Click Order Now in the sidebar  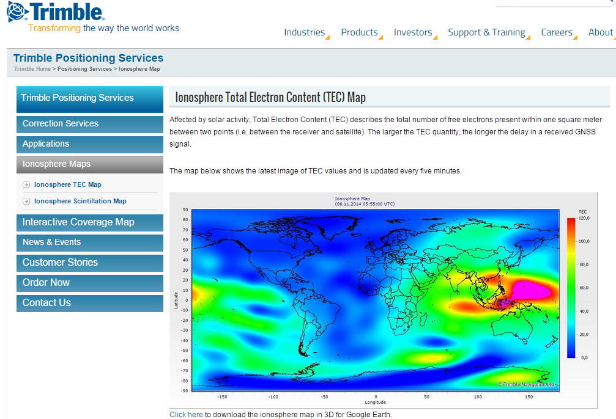(x=45, y=283)
